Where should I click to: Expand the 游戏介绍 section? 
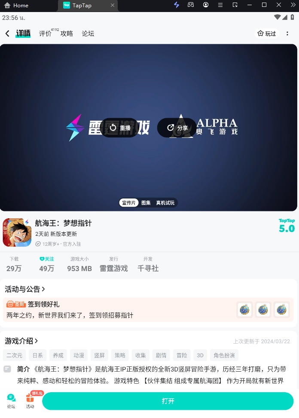(x=21, y=341)
